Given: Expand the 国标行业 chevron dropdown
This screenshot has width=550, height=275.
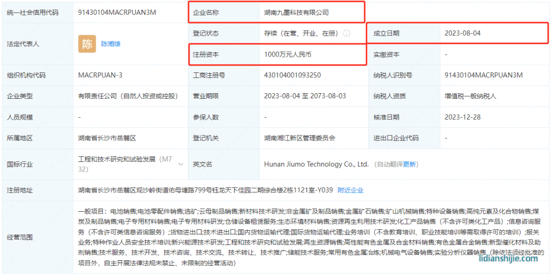Looking at the screenshot, I should pyautogui.click(x=180, y=164).
